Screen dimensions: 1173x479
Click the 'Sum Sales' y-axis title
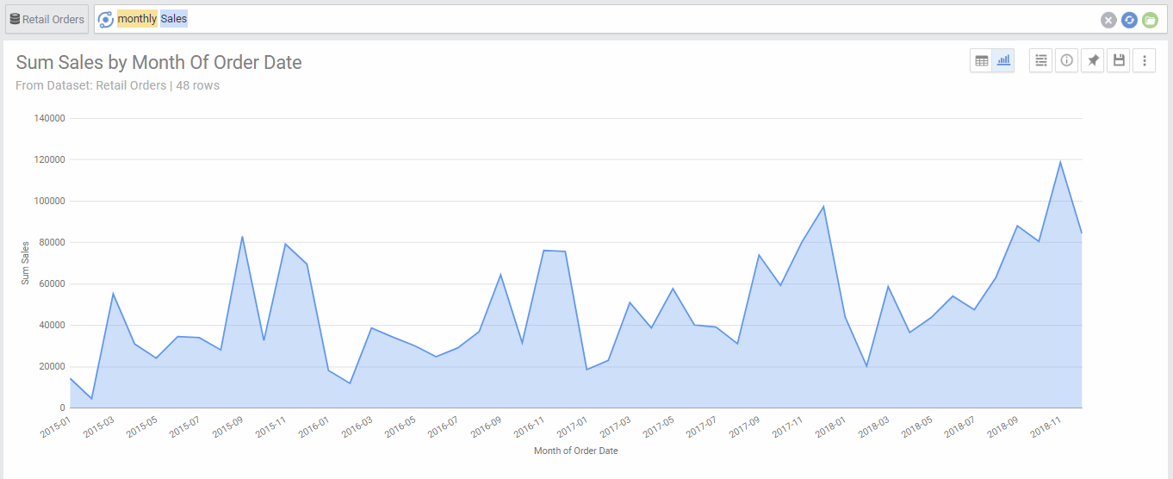pyautogui.click(x=26, y=263)
